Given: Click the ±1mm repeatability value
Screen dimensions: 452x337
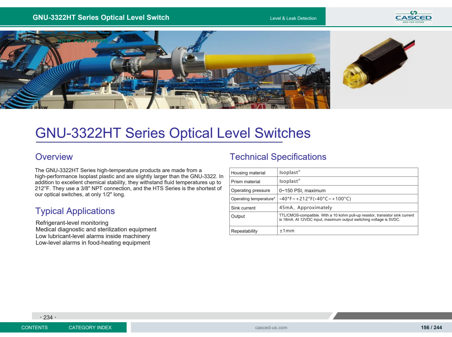Looking at the screenshot, I should 287,231.
